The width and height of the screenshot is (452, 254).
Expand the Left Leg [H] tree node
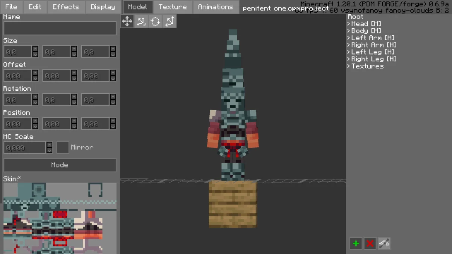348,52
